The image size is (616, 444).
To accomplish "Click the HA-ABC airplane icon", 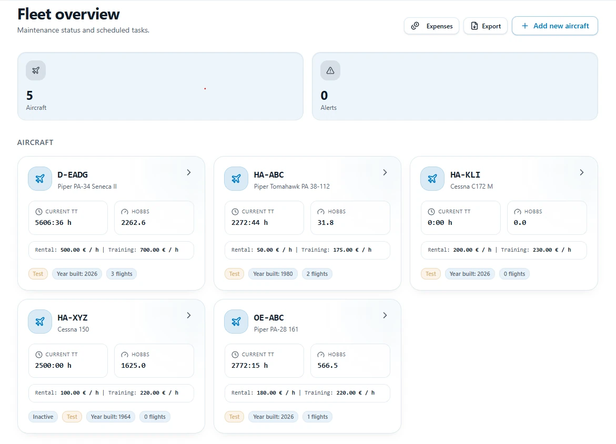I will point(236,179).
